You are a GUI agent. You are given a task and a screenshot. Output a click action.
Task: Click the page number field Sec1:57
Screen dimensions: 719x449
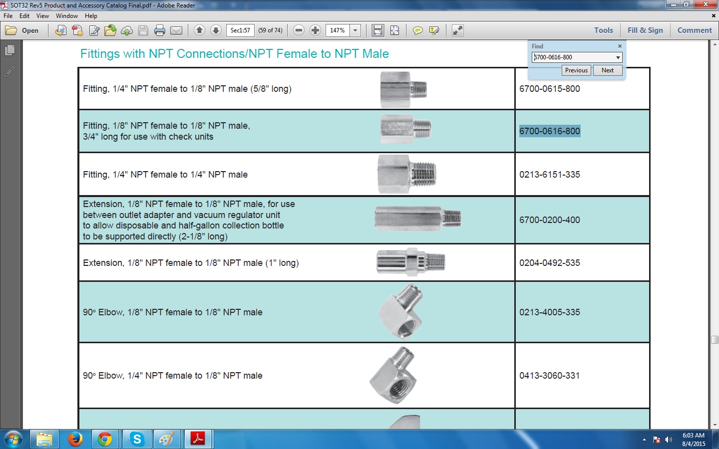coord(240,30)
